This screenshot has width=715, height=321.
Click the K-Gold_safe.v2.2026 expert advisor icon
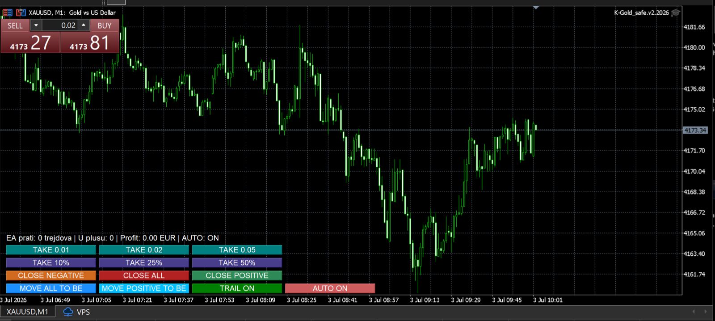pos(676,13)
